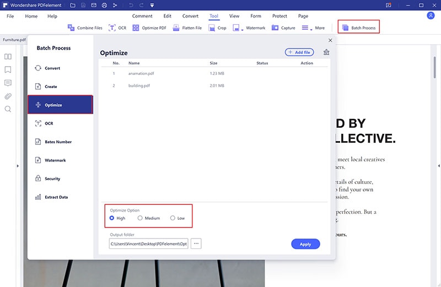Open search panel magnifier icon
Screen dimensions: 441x287
pyautogui.click(x=8, y=109)
